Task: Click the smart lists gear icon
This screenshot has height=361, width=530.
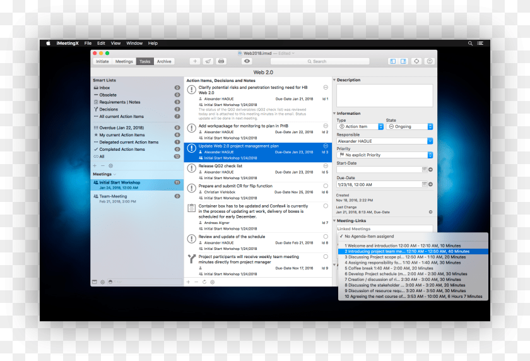Action: click(x=110, y=165)
